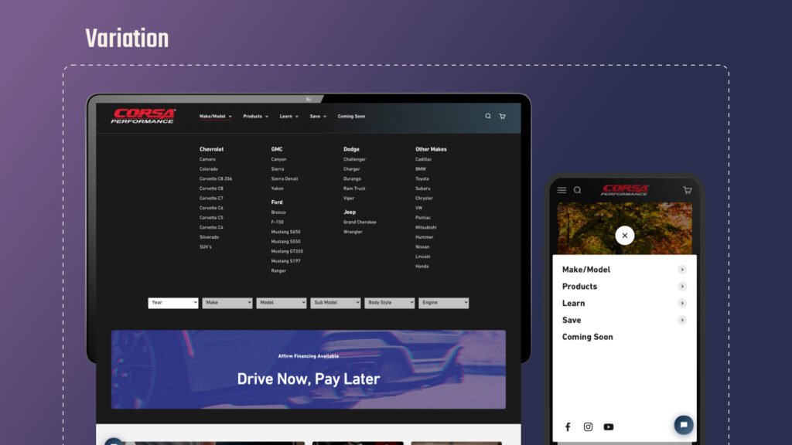792x445 pixels.
Task: Select Challenger under Dodge
Action: pyautogui.click(x=354, y=159)
